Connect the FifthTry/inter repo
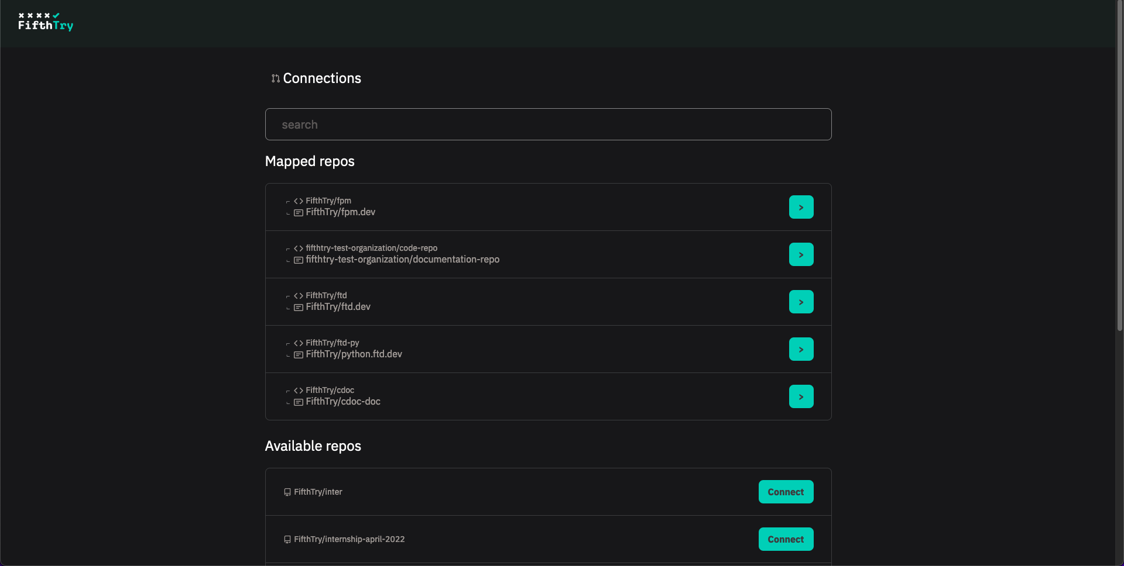This screenshot has width=1124, height=566. [x=786, y=492]
